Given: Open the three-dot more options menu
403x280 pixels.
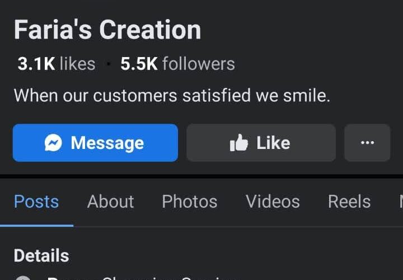Looking at the screenshot, I should coord(367,143).
